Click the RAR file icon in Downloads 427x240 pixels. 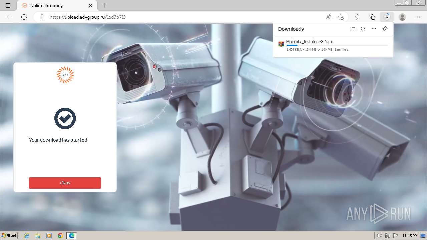(x=281, y=44)
